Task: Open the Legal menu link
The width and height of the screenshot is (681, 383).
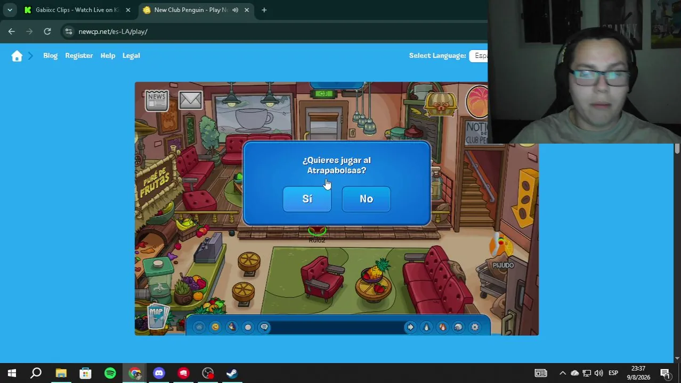Action: (131, 55)
